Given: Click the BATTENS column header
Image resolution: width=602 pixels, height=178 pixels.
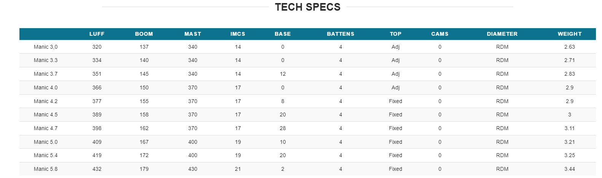Looking at the screenshot, I should (x=340, y=34).
